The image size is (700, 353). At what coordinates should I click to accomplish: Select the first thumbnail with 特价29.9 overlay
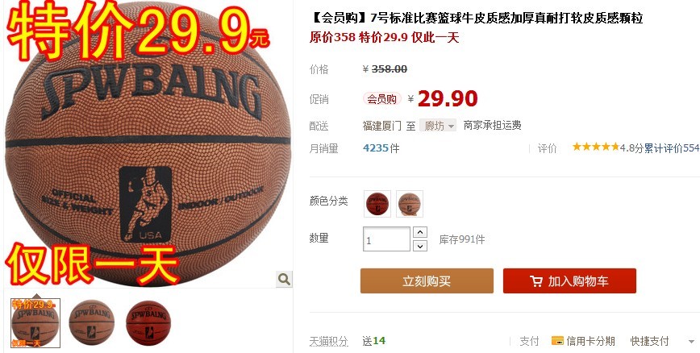coord(35,323)
